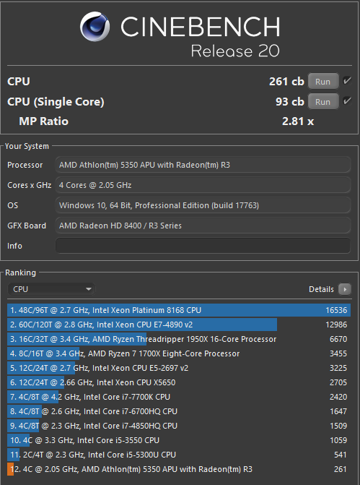The width and height of the screenshot is (360, 485).
Task: Select the Threadripper 1950X ranking row
Action: [179, 339]
